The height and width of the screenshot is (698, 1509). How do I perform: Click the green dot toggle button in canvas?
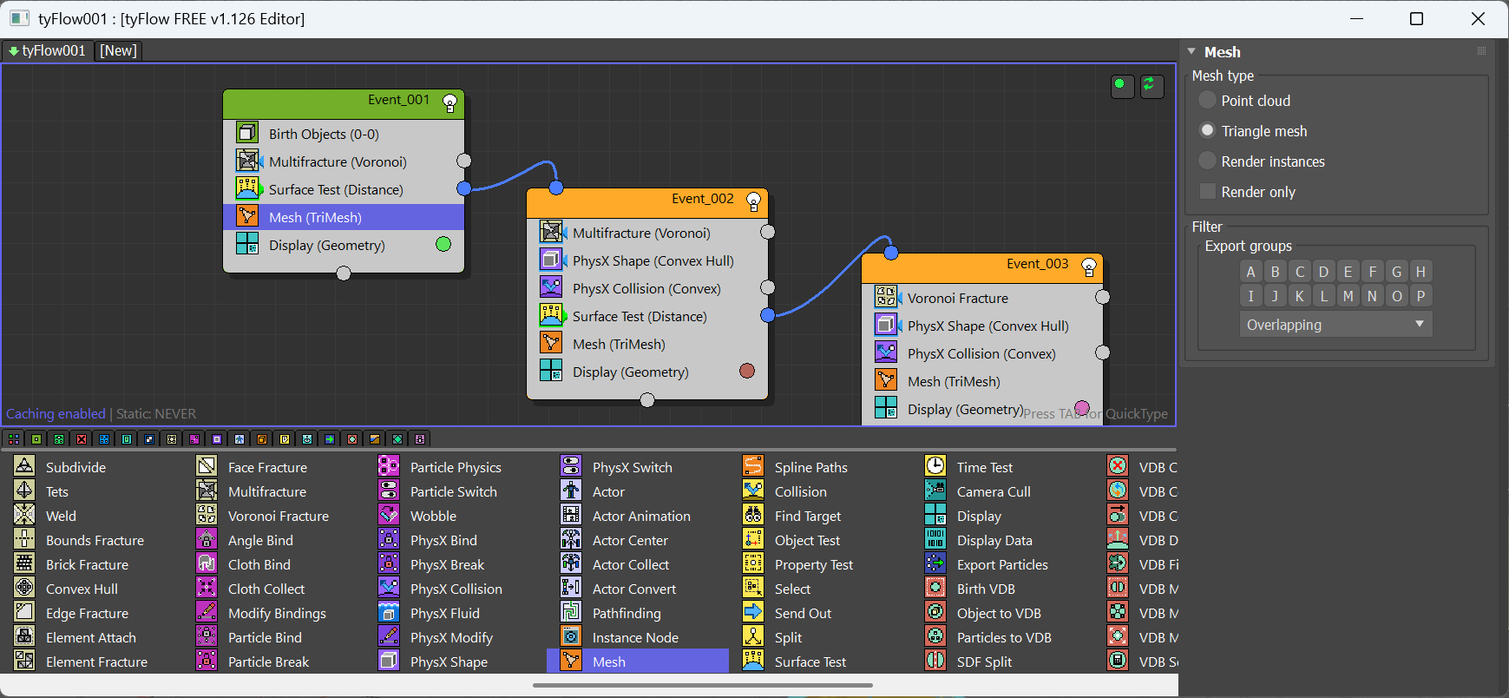(x=1122, y=86)
